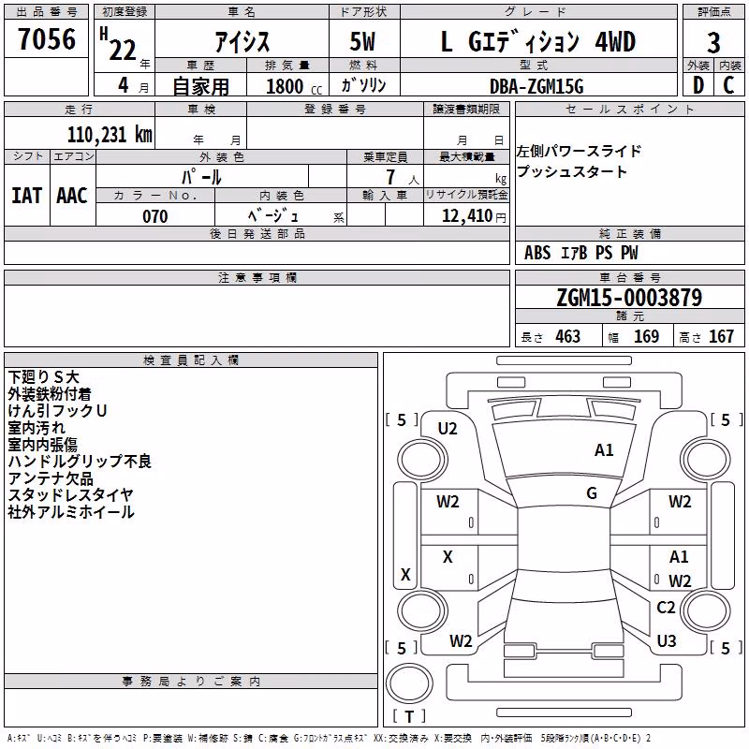Click inspector note スタッドレスタイヤ

70,495
